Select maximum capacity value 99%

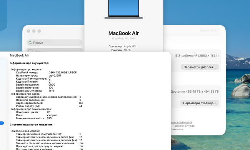(50, 118)
